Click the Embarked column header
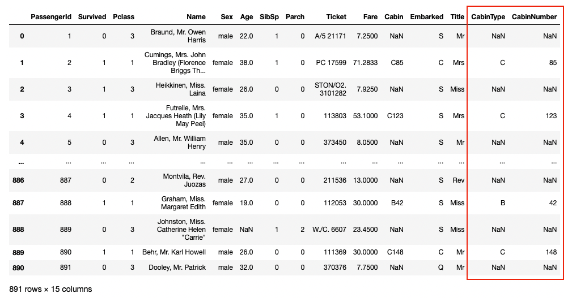The height and width of the screenshot is (302, 572). click(426, 17)
